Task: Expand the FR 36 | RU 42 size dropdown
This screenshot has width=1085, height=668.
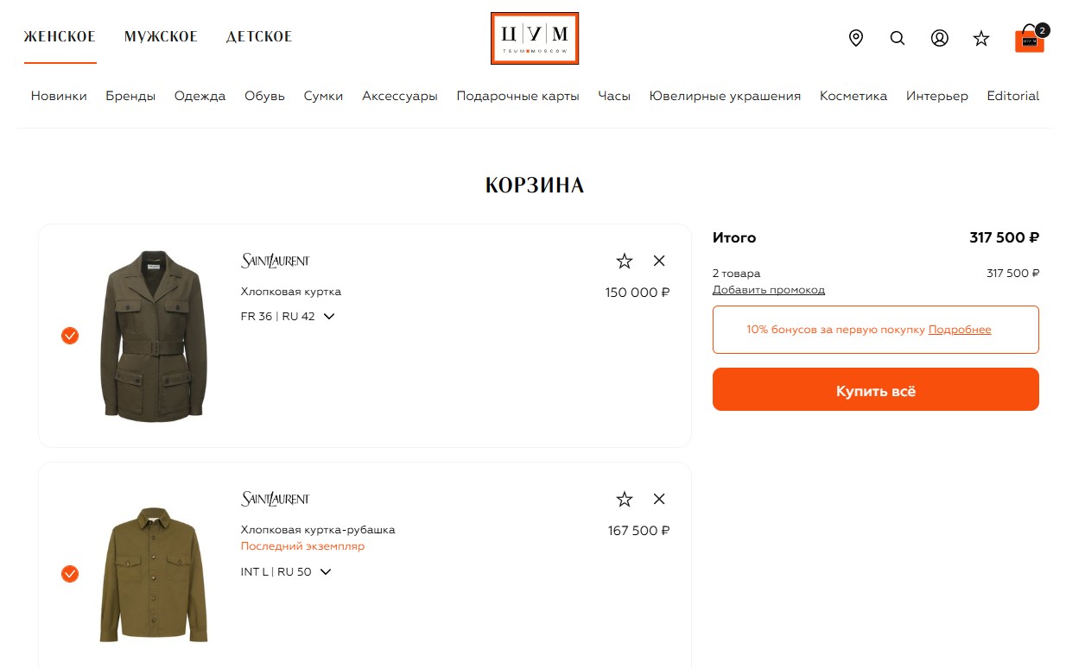Action: pyautogui.click(x=288, y=316)
